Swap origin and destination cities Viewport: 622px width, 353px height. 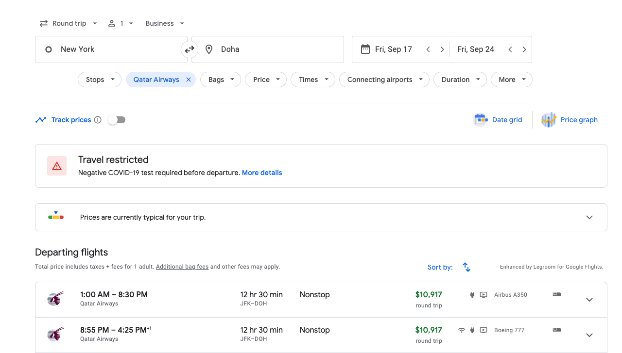coord(190,49)
